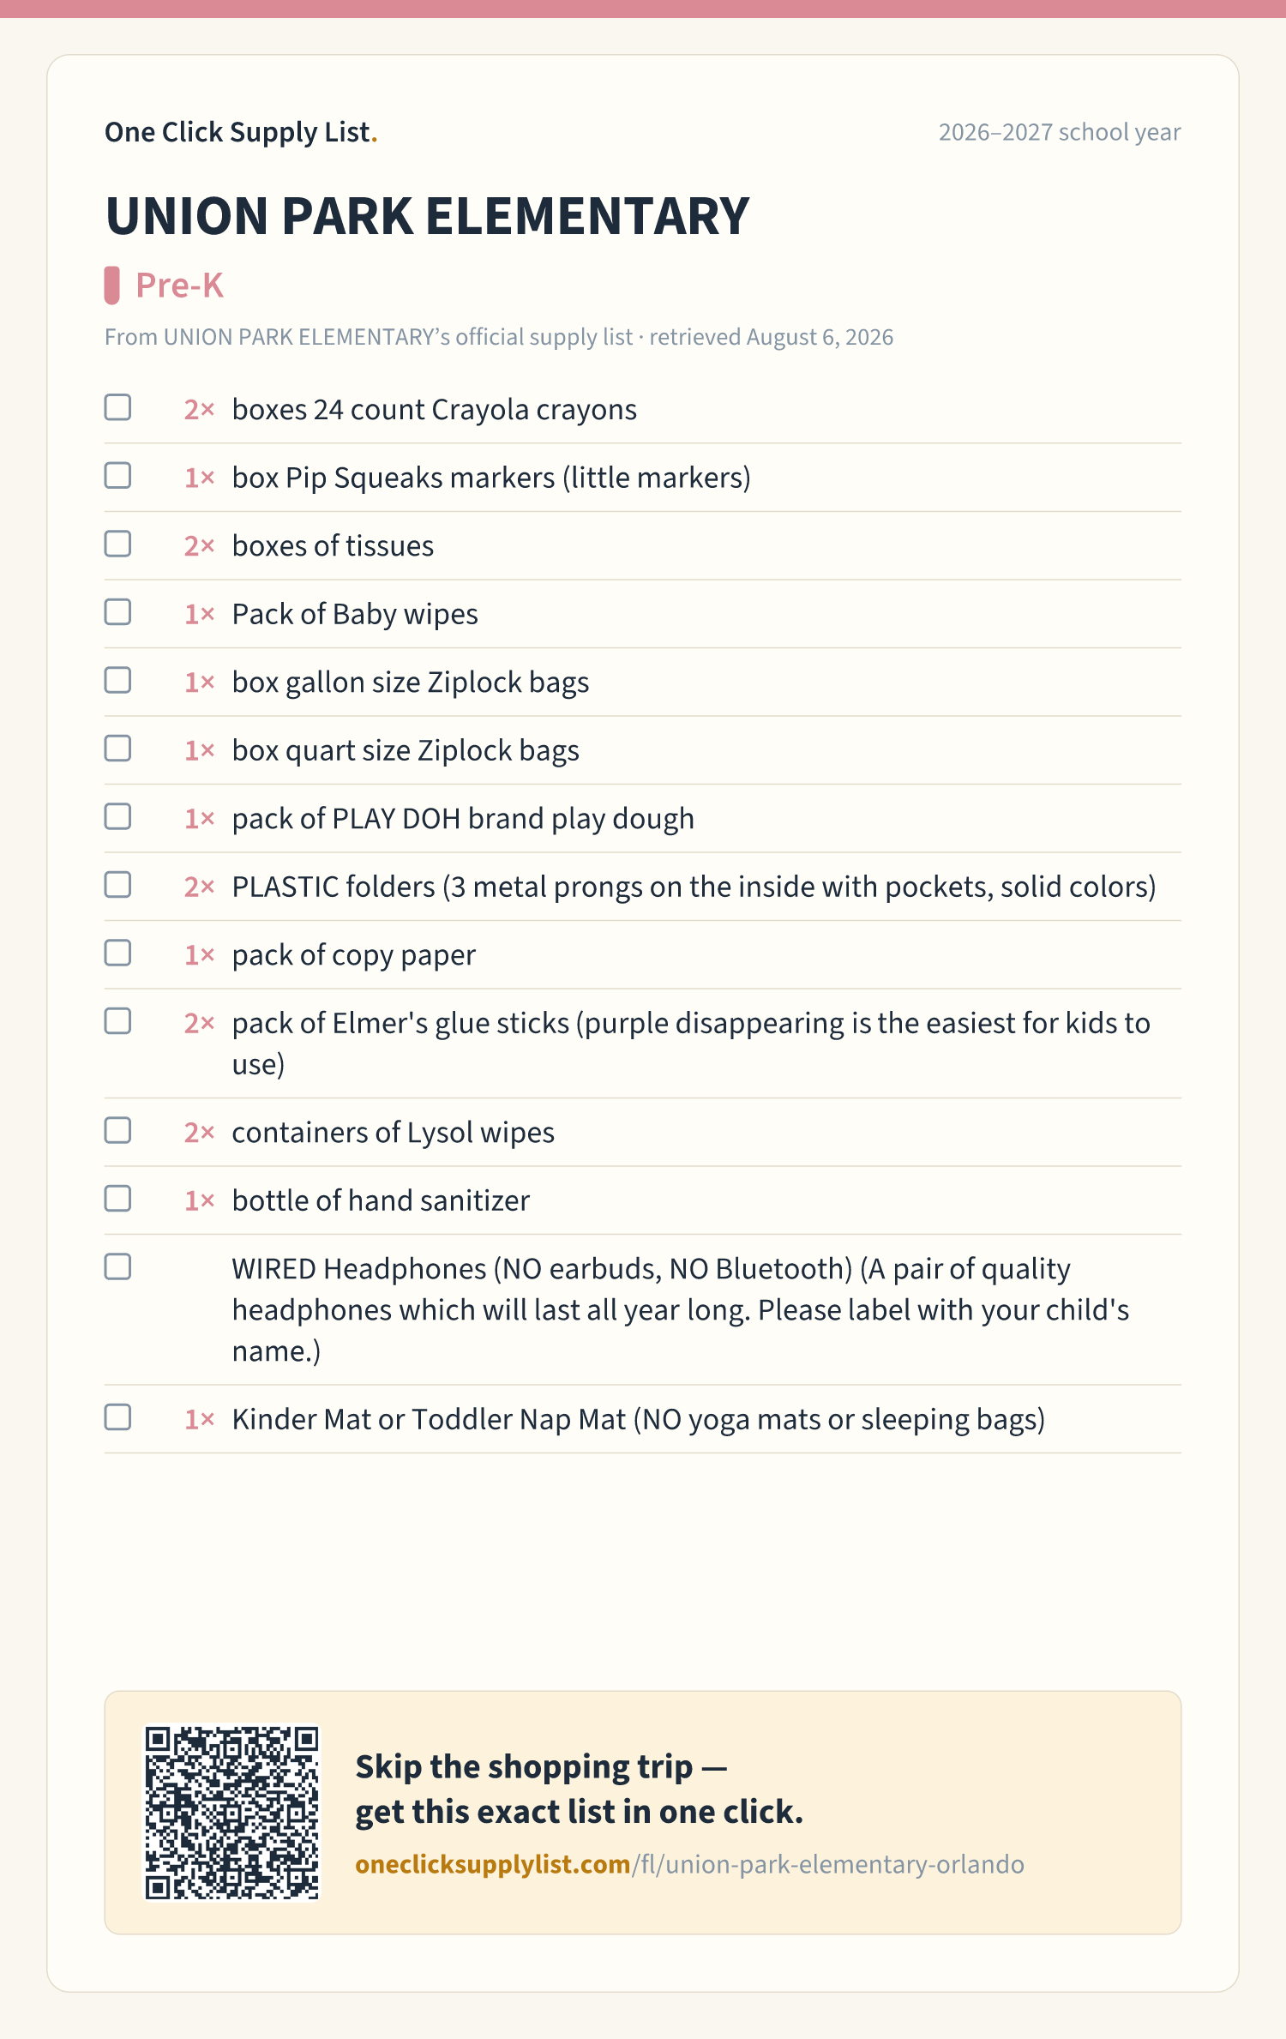
Task: Check the Crayola crayons checkbox
Action: [117, 407]
